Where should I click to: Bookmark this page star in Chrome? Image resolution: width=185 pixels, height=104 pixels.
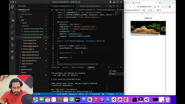pos(158,7)
